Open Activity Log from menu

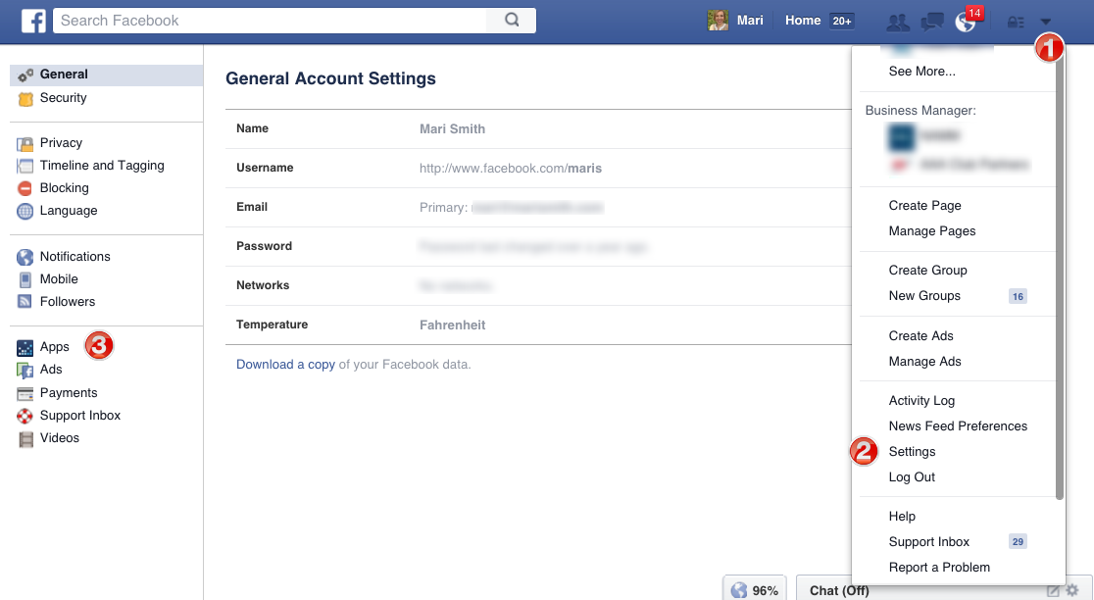(921, 401)
